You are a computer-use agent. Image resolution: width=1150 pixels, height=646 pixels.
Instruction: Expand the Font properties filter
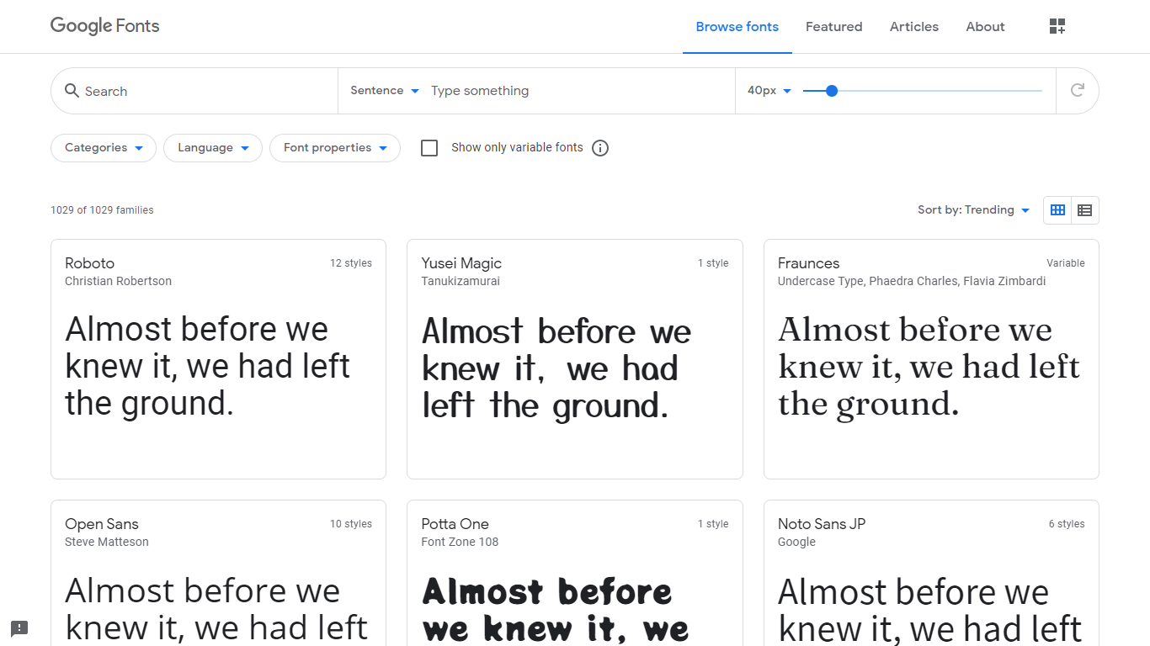[x=335, y=148]
